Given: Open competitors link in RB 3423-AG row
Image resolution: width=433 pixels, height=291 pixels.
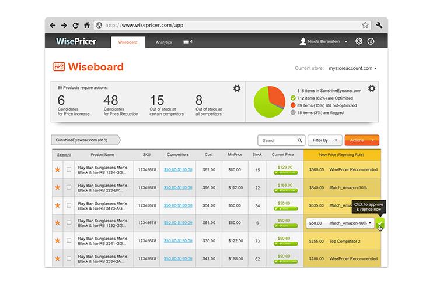Looking at the screenshot, I should [178, 205].
